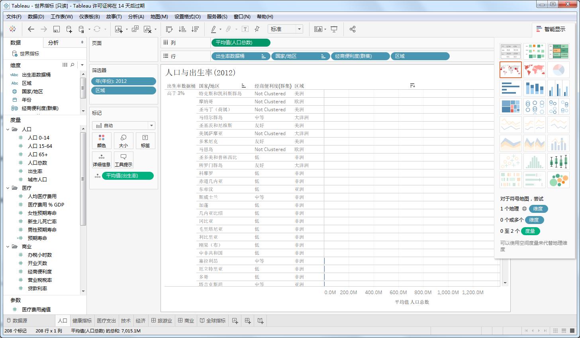
Task: Open the 工作表(W) menu
Action: [x=62, y=16]
